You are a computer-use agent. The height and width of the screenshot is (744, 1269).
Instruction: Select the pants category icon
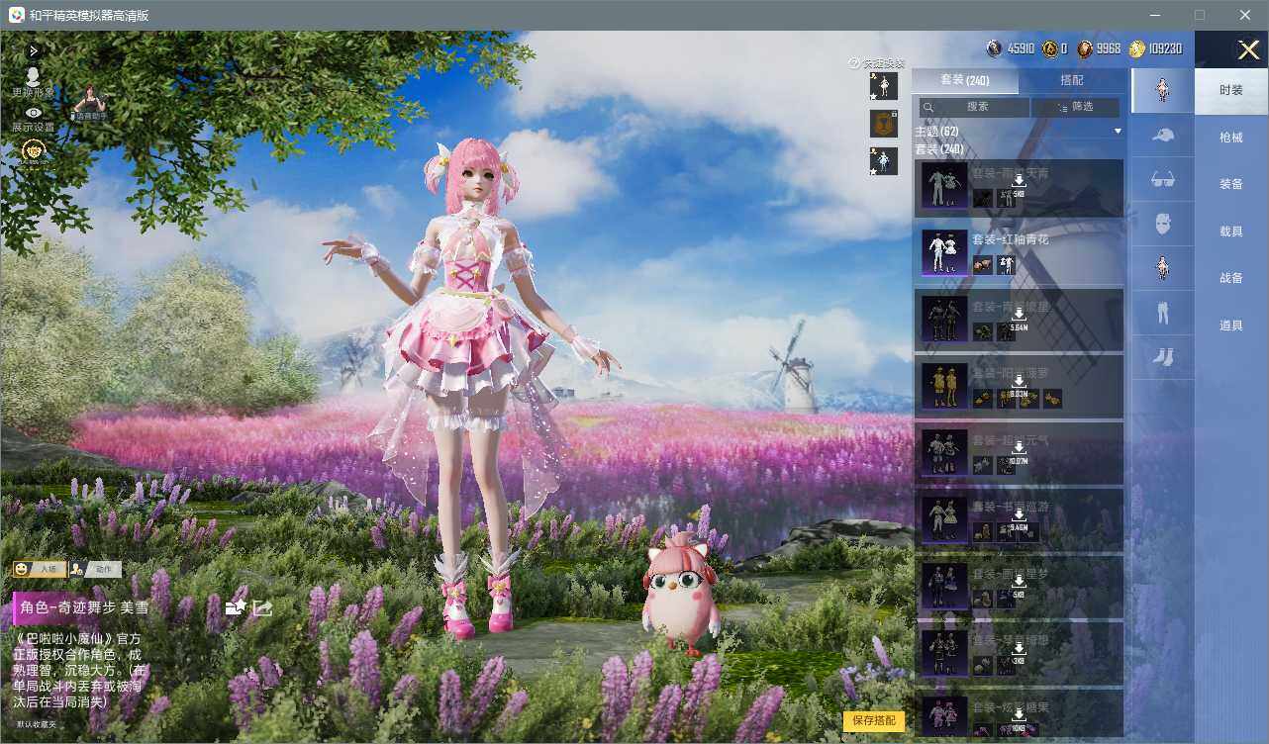pos(1163,313)
